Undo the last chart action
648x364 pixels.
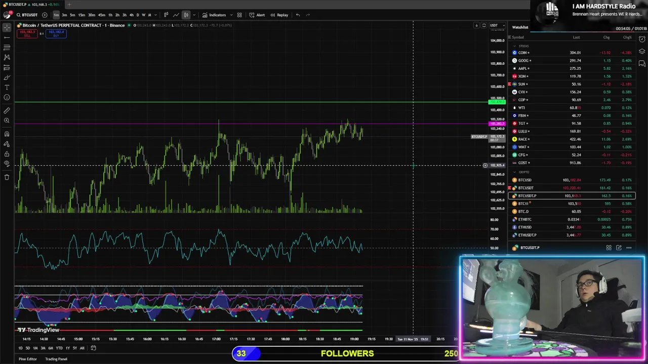(298, 15)
